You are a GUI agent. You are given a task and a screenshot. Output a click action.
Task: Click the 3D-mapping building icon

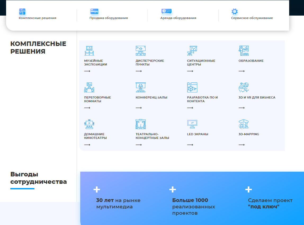[244, 124]
